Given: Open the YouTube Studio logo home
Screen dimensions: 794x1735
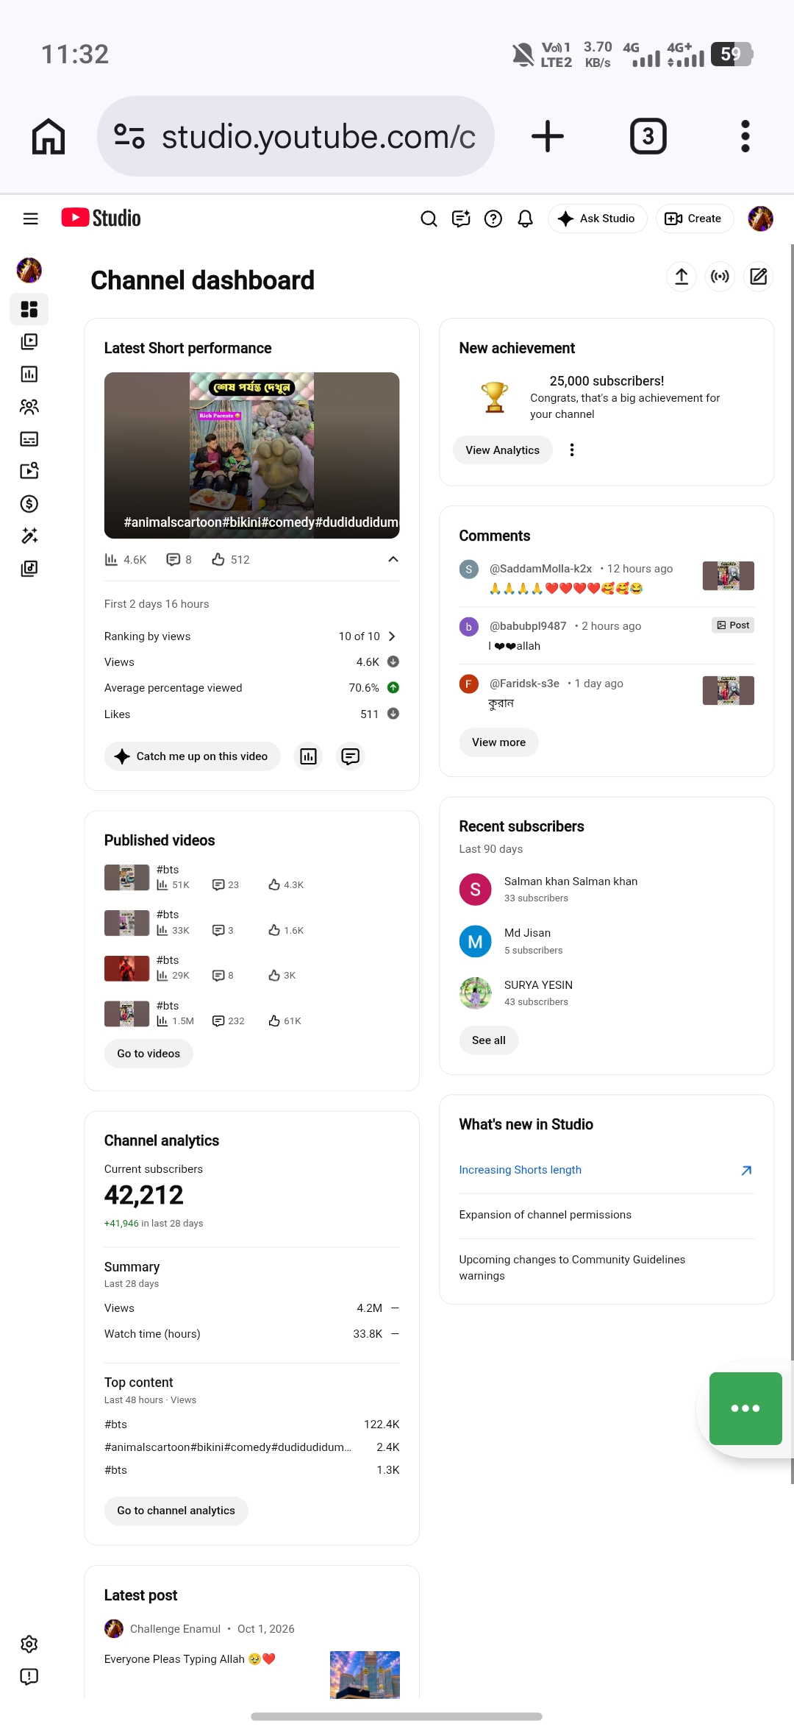Looking at the screenshot, I should pyautogui.click(x=101, y=218).
